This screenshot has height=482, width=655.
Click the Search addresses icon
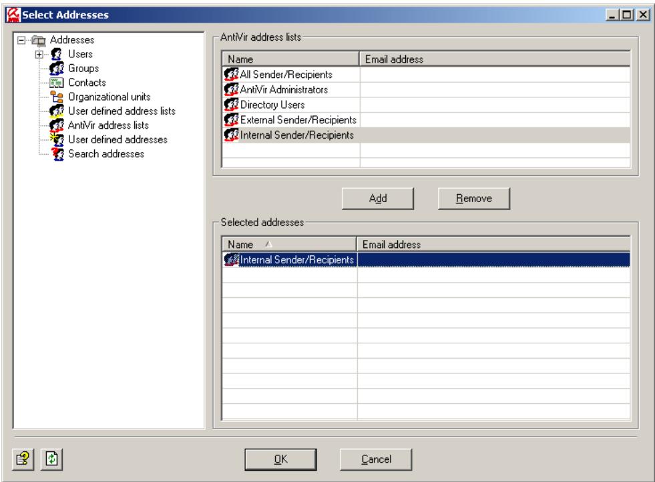pos(57,154)
